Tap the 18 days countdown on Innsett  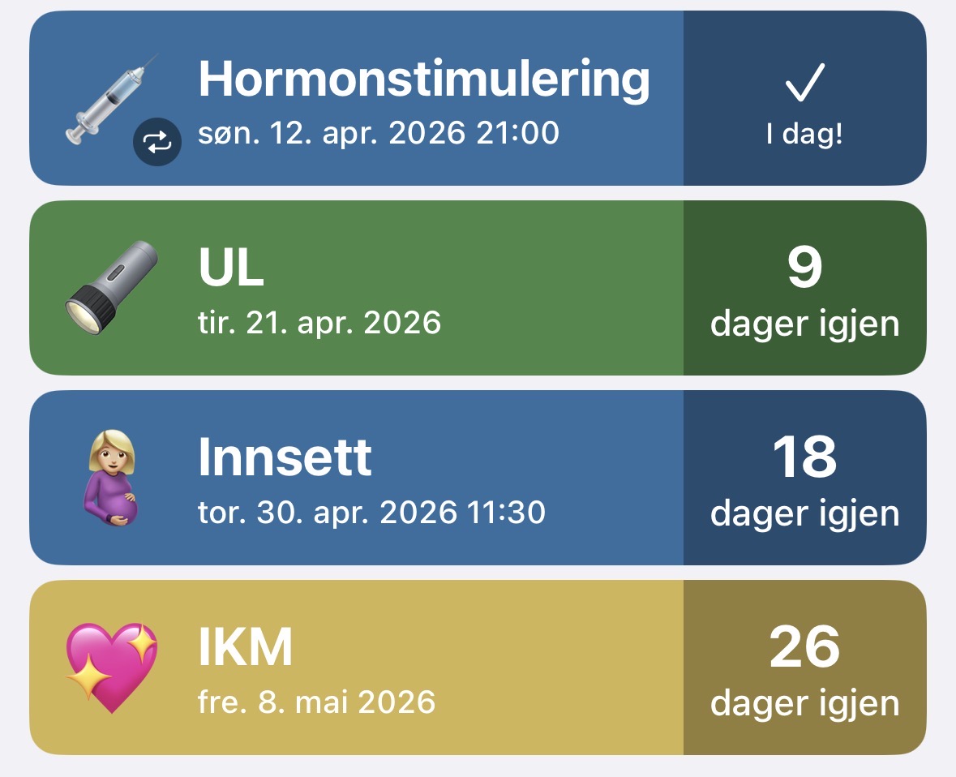click(x=804, y=457)
